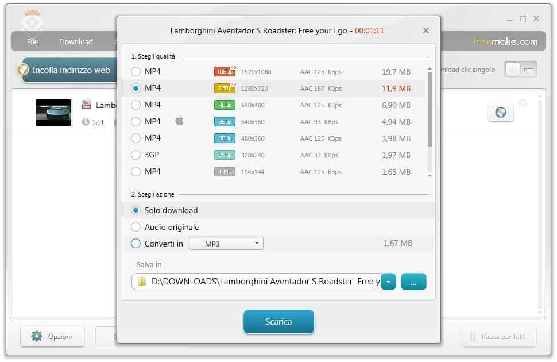Click the Pausa per tutti button
557x362 pixels.
point(499,336)
